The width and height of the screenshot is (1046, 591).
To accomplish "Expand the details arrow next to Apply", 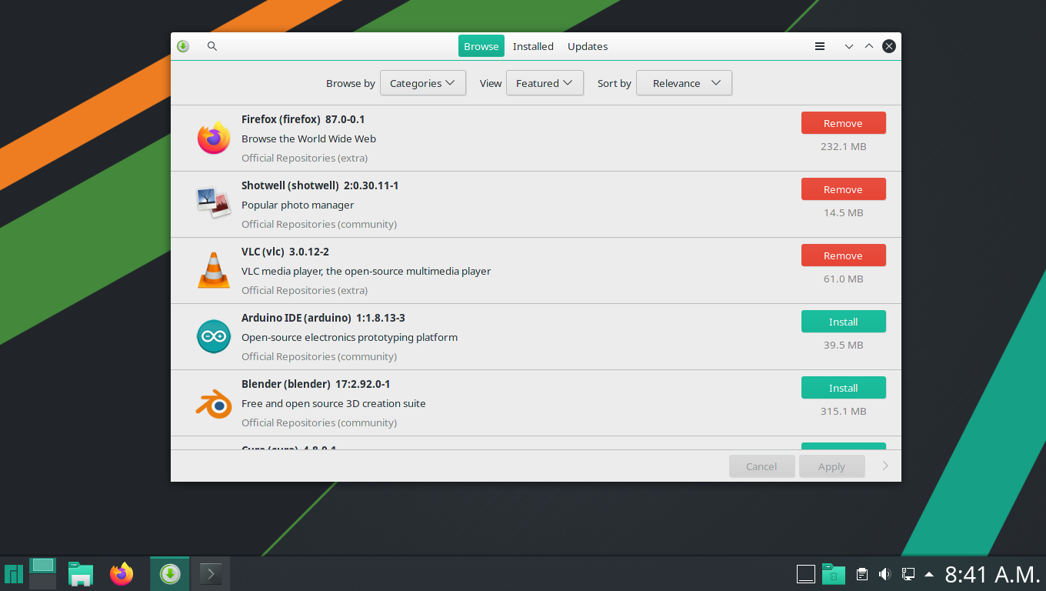I will (x=885, y=466).
